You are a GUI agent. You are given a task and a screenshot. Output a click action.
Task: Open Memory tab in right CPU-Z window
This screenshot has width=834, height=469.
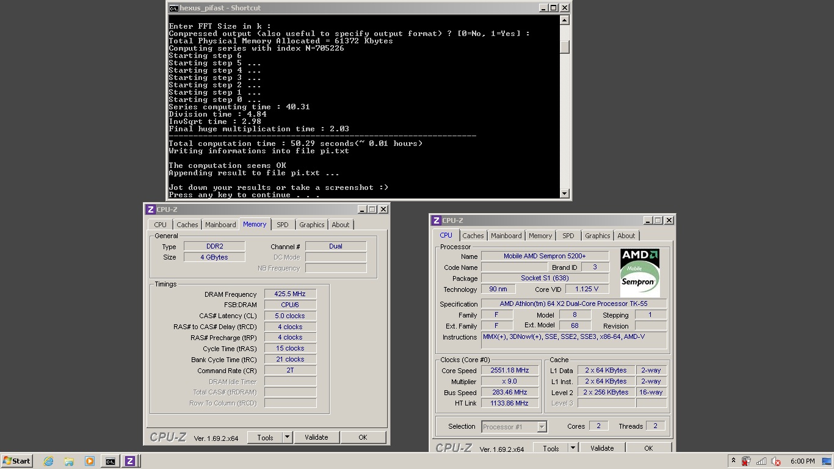click(540, 236)
